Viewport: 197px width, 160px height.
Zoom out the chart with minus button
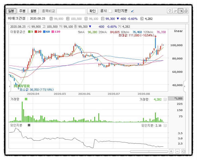pos(177,151)
